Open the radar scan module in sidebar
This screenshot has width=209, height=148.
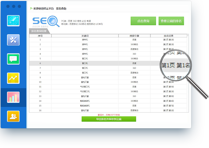pos(13,21)
